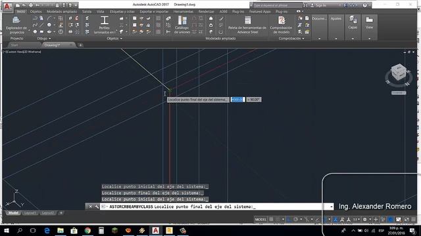Add a new drawing tab with plus

[x=80, y=45]
